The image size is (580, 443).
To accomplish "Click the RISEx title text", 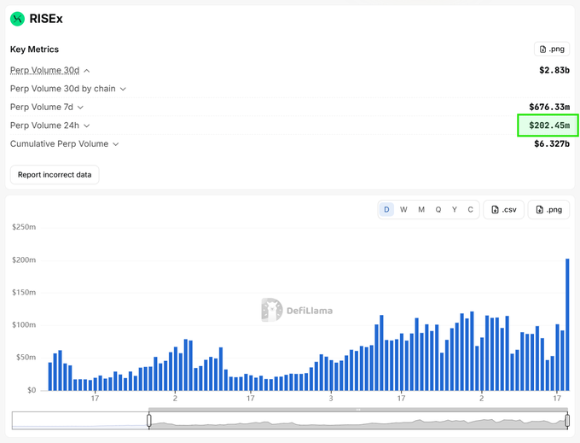I will pos(46,19).
